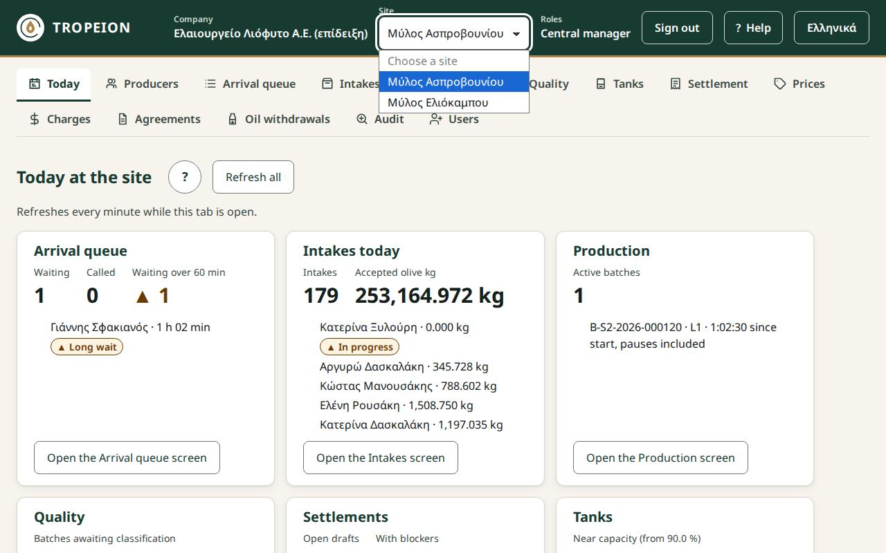Click the Prices tag icon

[x=780, y=84]
